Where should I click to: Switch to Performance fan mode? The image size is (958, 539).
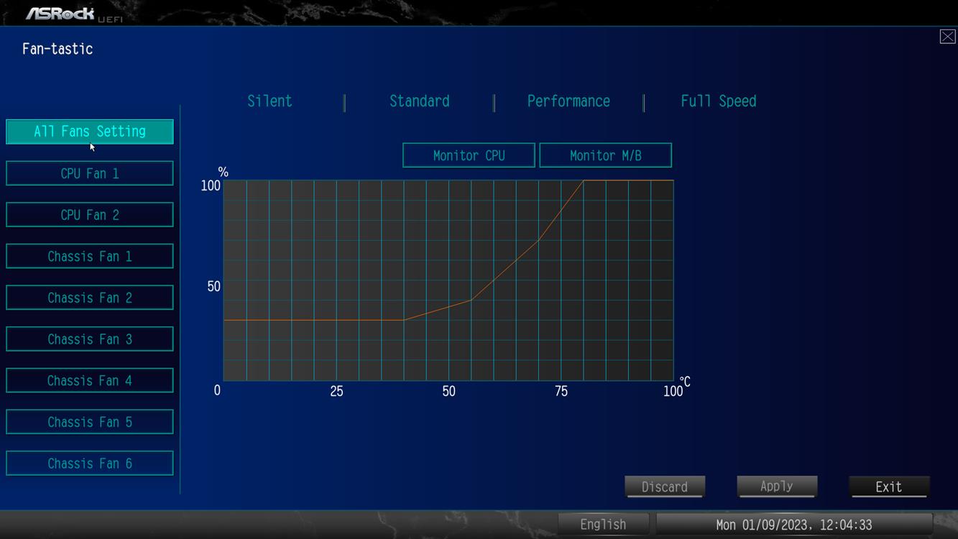point(568,101)
